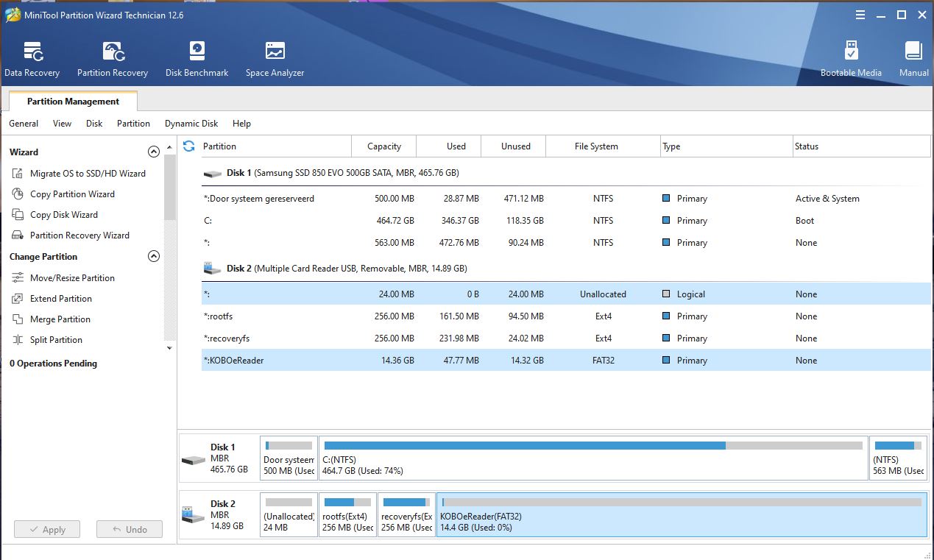This screenshot has width=934, height=560.
Task: Click the Apply button
Action: coord(46,529)
